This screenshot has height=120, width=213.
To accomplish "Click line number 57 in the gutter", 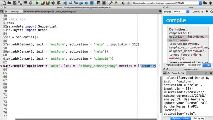I will pyautogui.click(x=5, y=44).
